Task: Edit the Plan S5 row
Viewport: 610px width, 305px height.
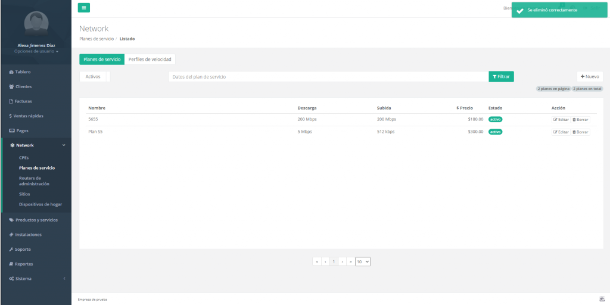Action: [x=561, y=132]
